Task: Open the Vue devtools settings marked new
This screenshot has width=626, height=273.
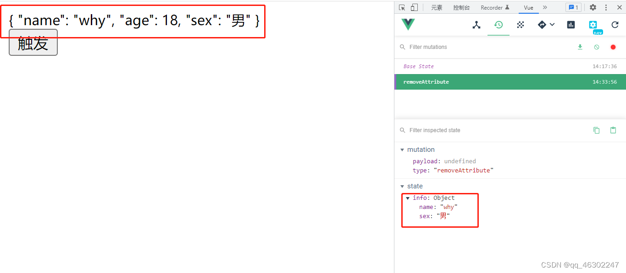Action: pyautogui.click(x=593, y=25)
